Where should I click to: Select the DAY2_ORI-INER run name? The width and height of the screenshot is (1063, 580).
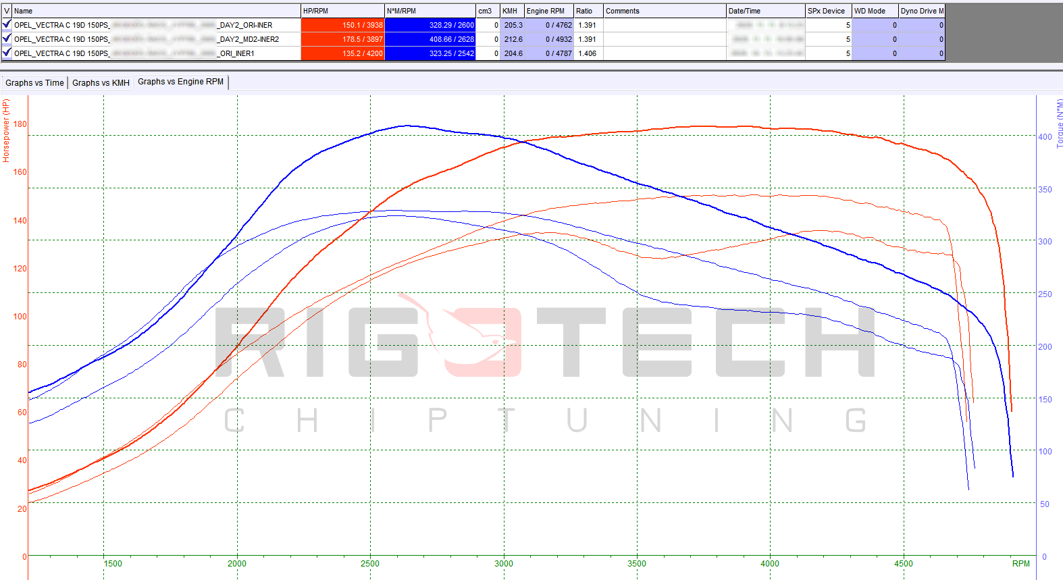click(x=156, y=25)
